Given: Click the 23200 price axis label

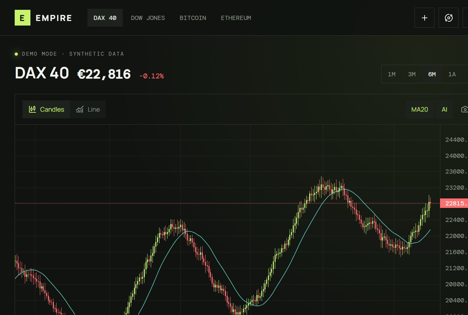Looking at the screenshot, I should tap(456, 188).
